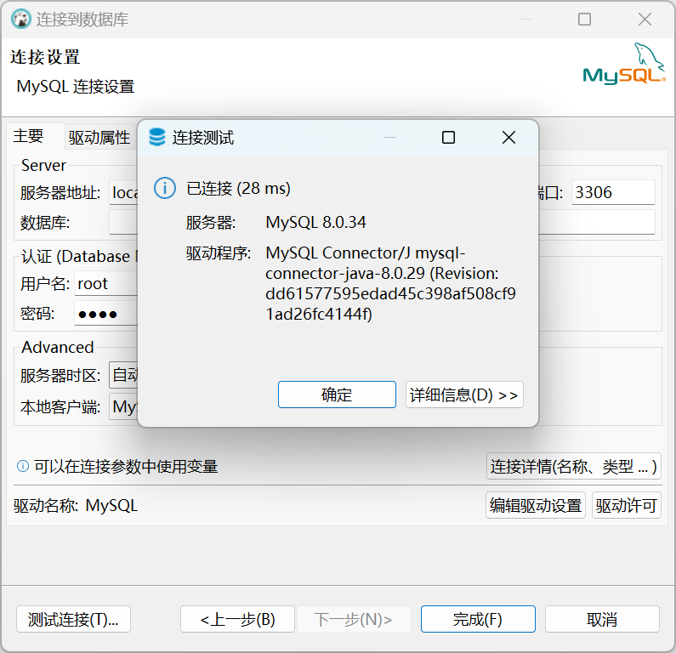This screenshot has width=676, height=653.
Task: Switch to the 主要 tab
Action: (x=28, y=136)
